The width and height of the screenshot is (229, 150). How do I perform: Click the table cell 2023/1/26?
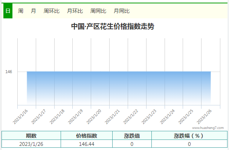[31, 144]
